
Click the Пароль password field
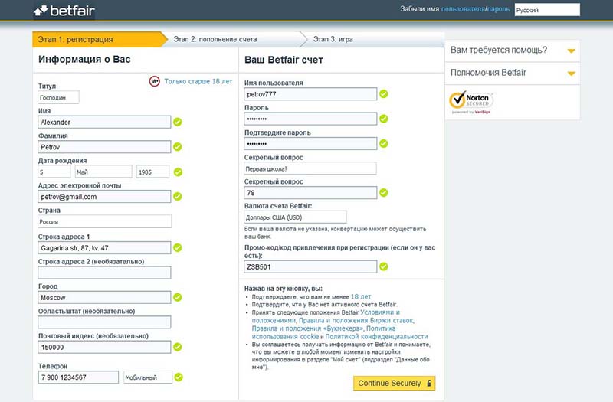pyautogui.click(x=310, y=119)
